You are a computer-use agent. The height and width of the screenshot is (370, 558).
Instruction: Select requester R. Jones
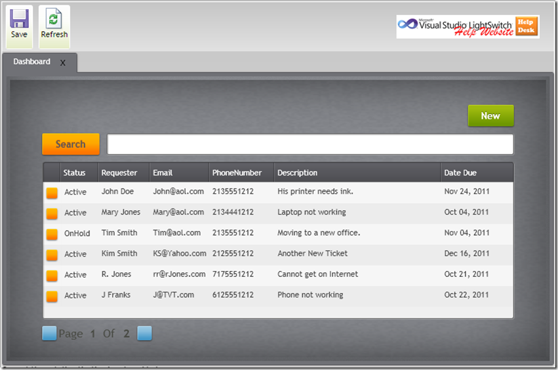pos(116,274)
